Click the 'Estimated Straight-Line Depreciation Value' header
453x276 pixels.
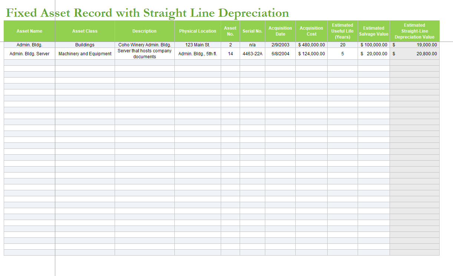414,31
